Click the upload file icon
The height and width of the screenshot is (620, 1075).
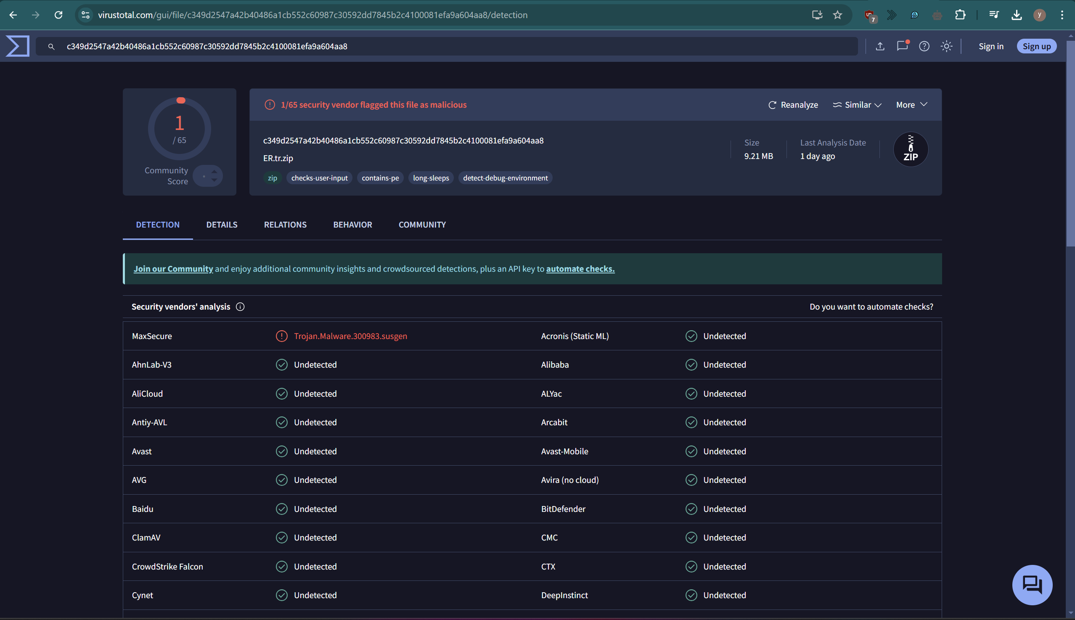point(880,46)
